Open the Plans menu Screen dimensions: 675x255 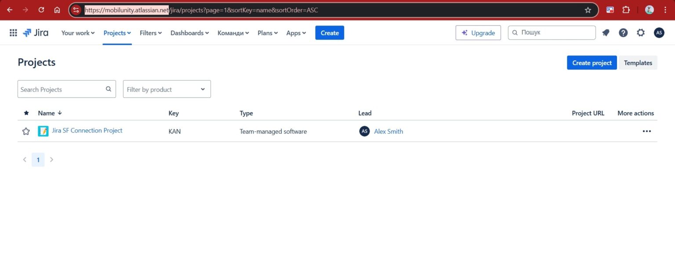click(267, 33)
